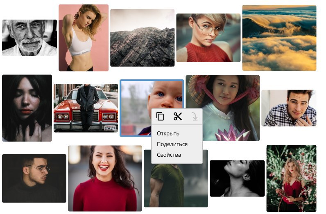Choose Свойства from the context menu

[169, 155]
